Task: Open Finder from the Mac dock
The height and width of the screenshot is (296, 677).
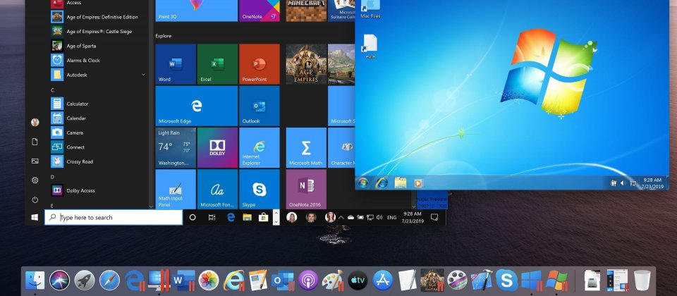Action: 35,280
